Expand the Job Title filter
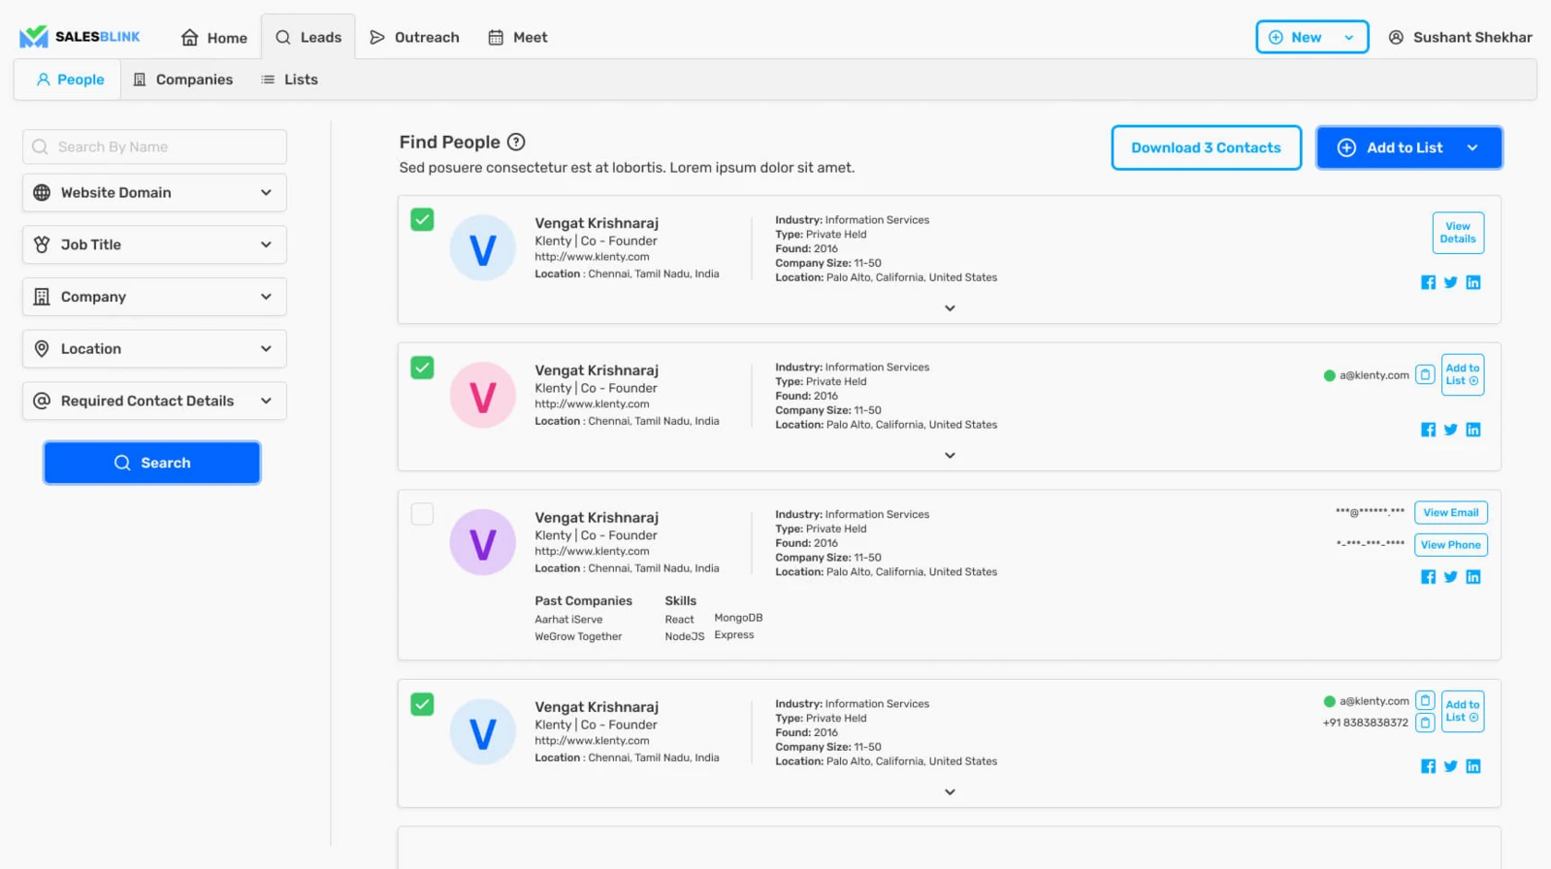 click(154, 244)
